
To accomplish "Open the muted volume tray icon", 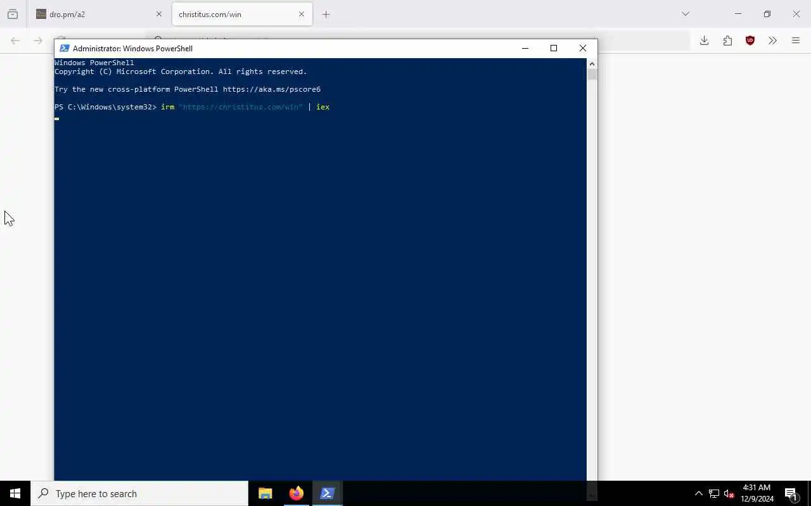I will (x=729, y=493).
